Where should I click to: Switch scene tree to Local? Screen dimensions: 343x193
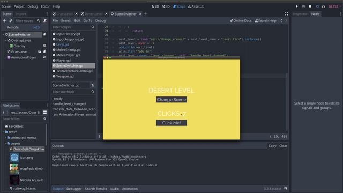36,27
